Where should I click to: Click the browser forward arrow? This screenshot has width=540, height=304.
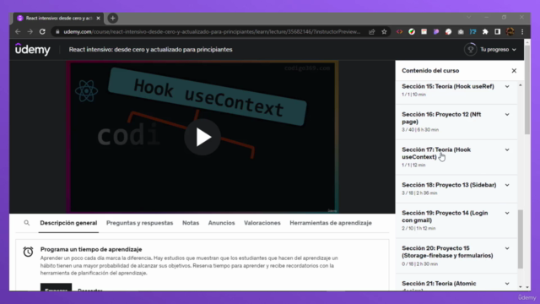point(30,32)
